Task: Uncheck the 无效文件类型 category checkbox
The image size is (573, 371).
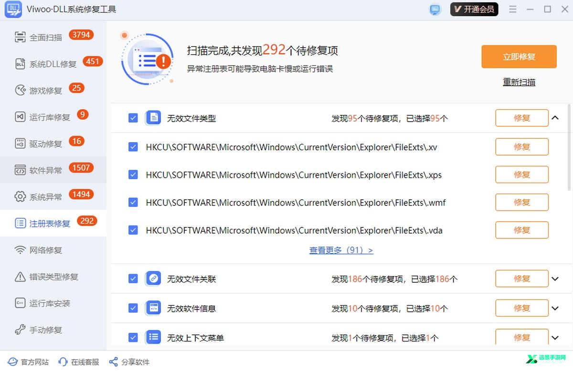Action: pos(133,118)
